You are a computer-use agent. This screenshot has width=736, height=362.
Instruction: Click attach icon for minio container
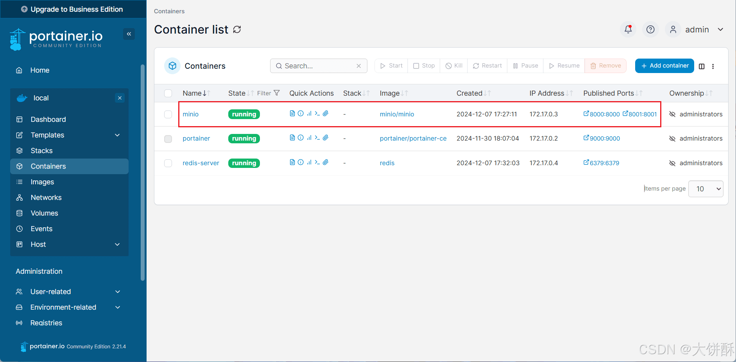tap(326, 114)
